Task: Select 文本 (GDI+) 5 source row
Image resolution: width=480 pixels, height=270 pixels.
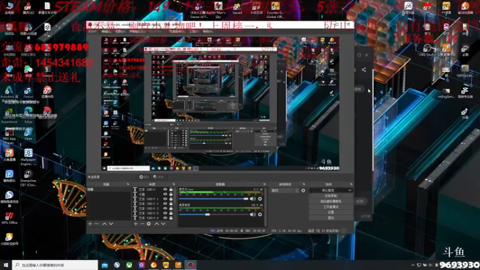Action: 152,213
